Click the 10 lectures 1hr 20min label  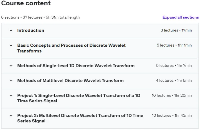172,95
